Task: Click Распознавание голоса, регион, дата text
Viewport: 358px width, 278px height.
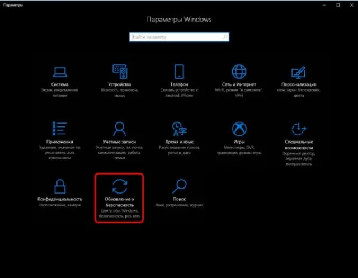Action: 179,150
